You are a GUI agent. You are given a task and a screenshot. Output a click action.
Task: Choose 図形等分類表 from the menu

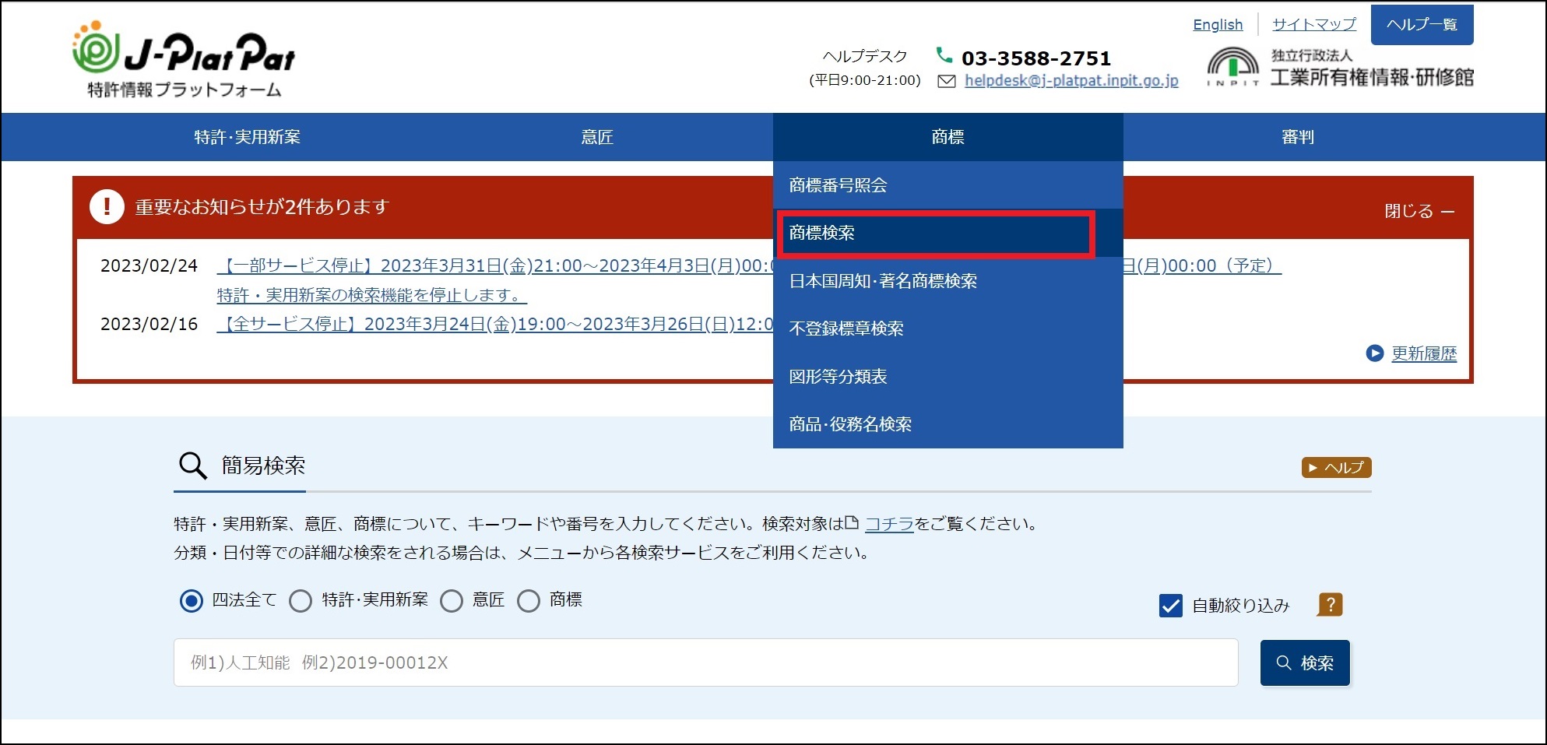pos(838,377)
